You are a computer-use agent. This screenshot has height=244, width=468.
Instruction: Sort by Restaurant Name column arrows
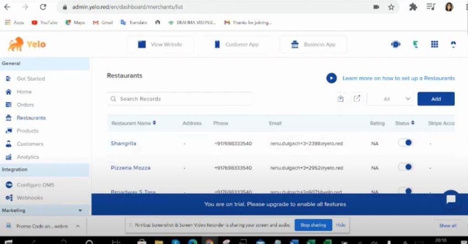pyautogui.click(x=154, y=123)
